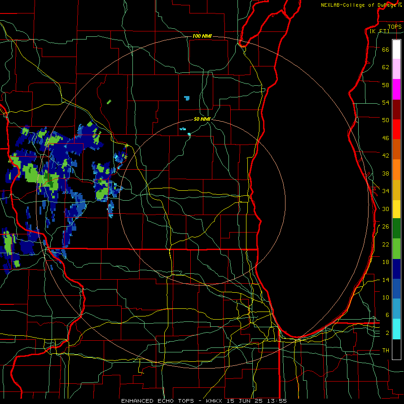Viewport: 404px width, 404px height.
Task: Click the dark green legend swatch
Action: pos(396,228)
